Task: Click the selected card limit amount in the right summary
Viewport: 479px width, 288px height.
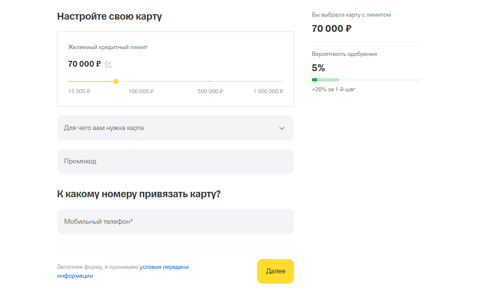Action: click(331, 28)
